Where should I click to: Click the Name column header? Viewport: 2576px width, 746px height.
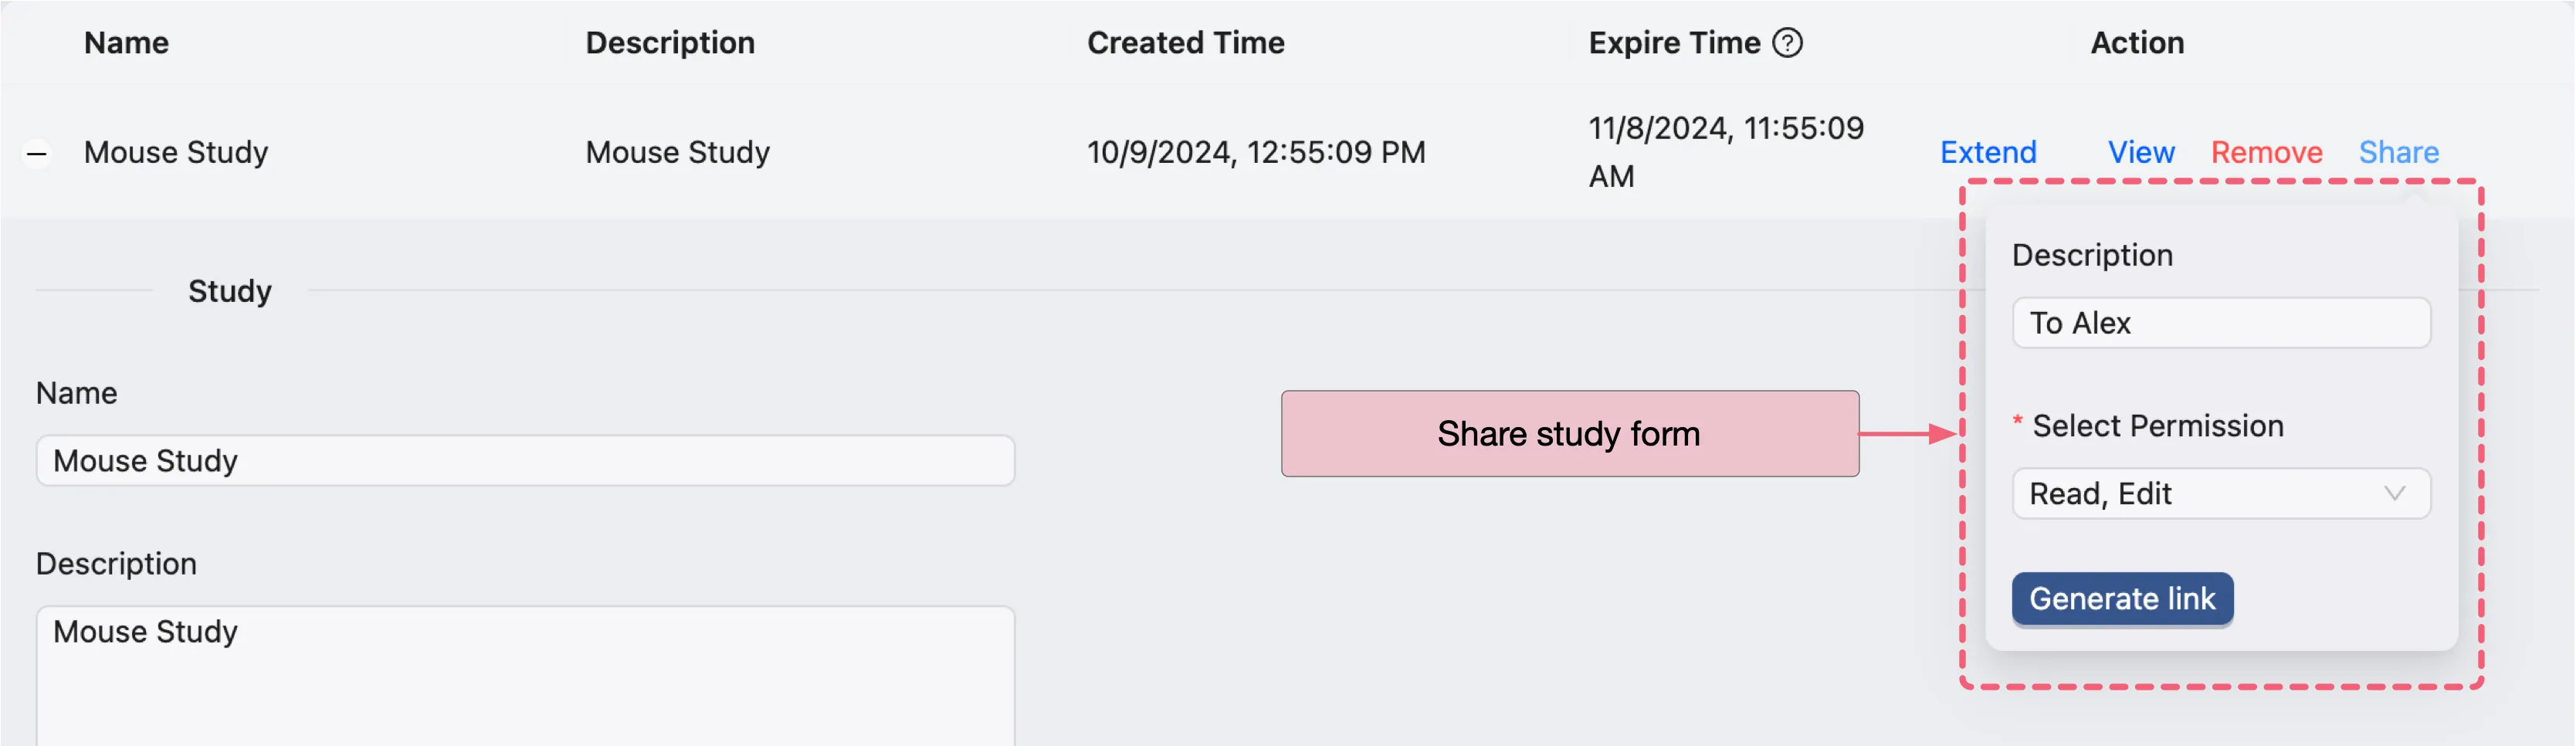[x=126, y=43]
